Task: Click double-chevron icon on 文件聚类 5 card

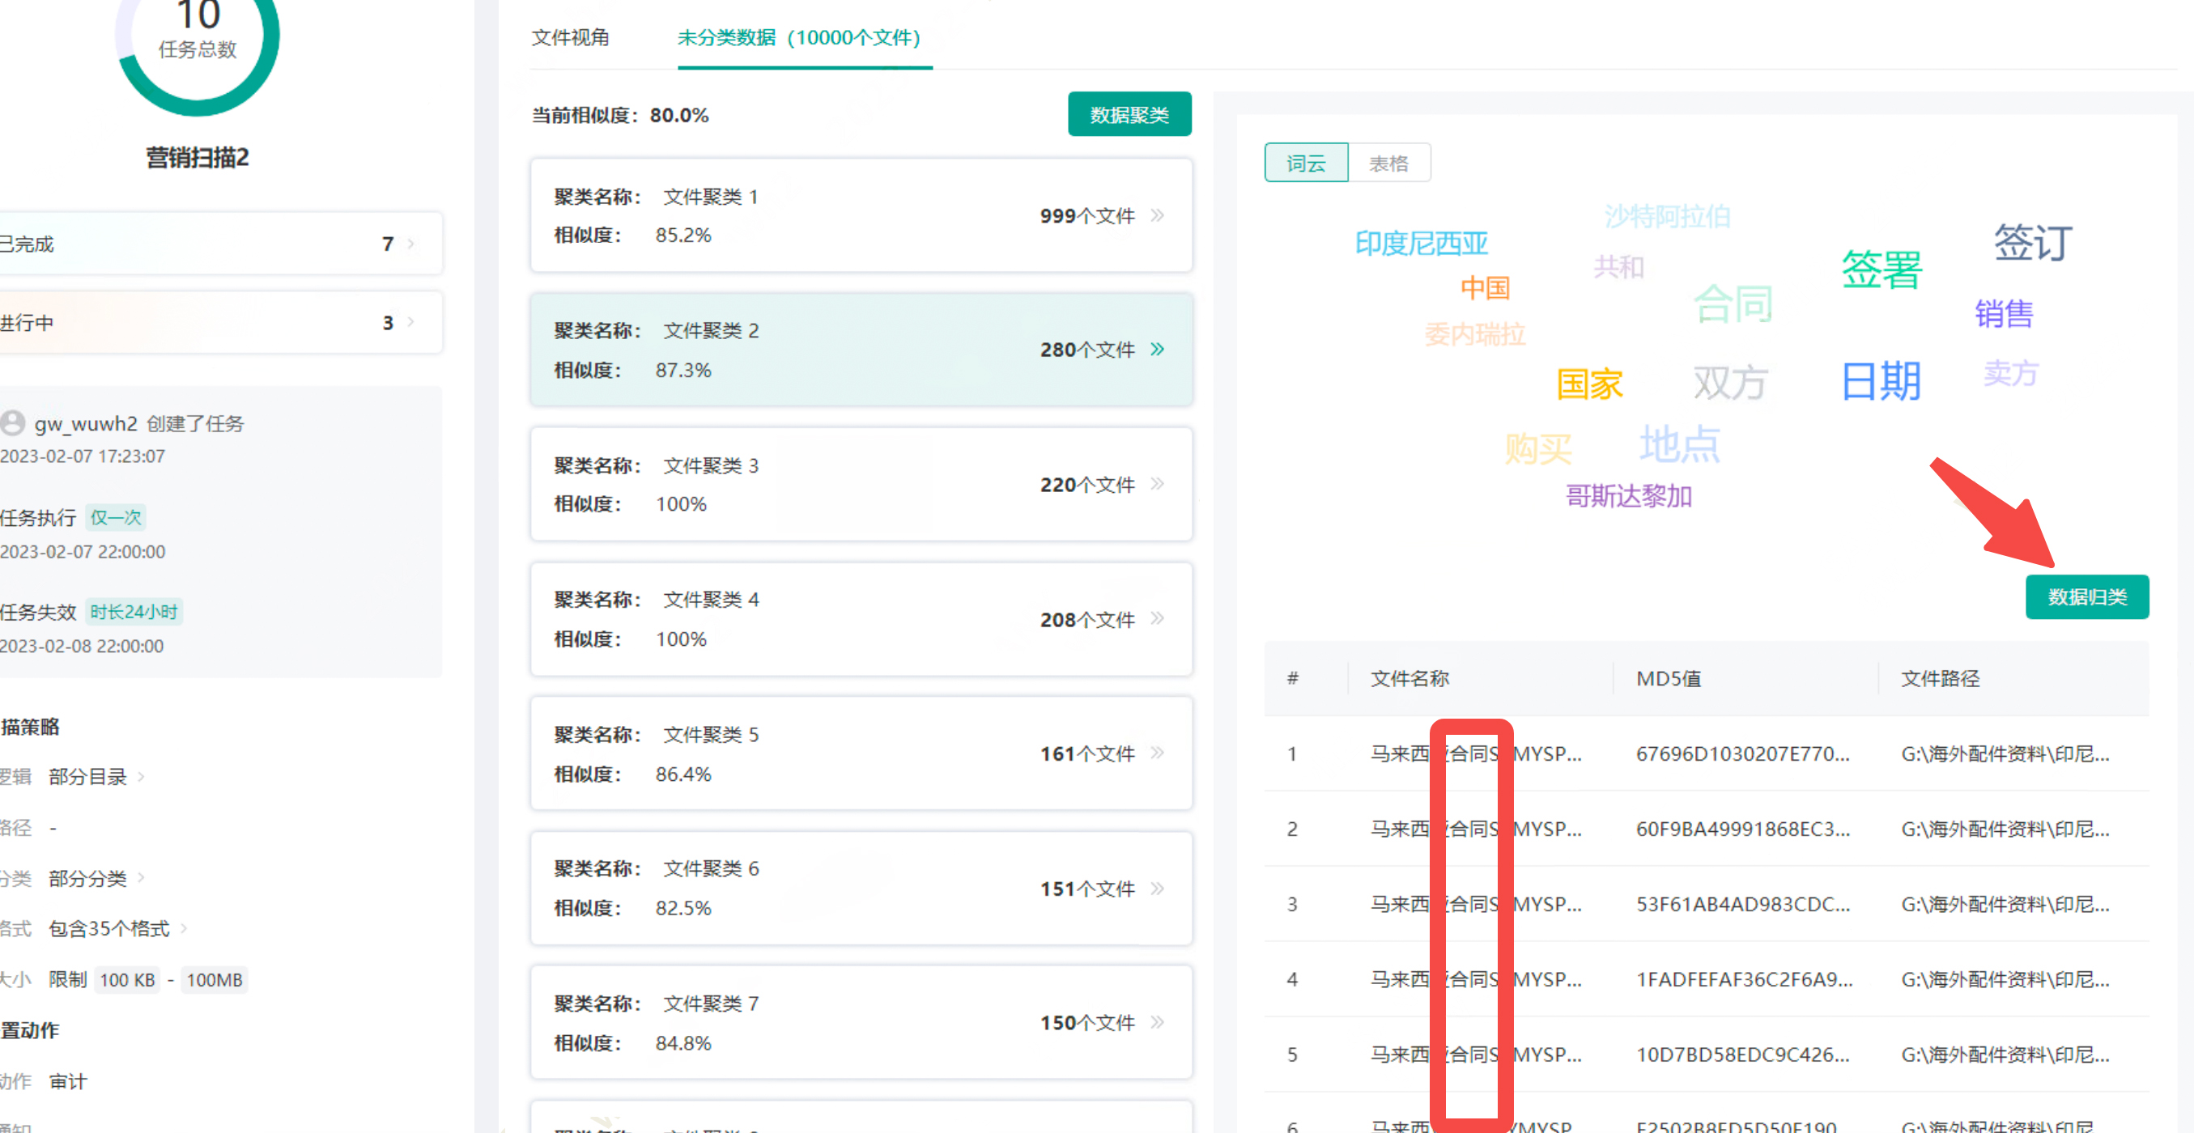Action: point(1157,753)
